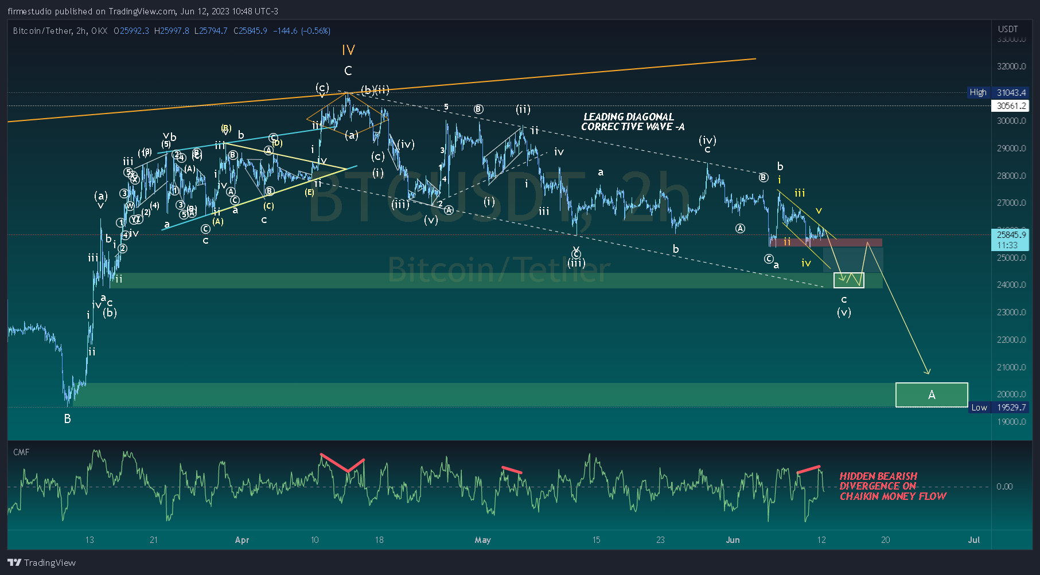Open the Bitcoin/Tether, 2h, OKX symbol title
Screen dimensions: 1040x575
coord(60,31)
